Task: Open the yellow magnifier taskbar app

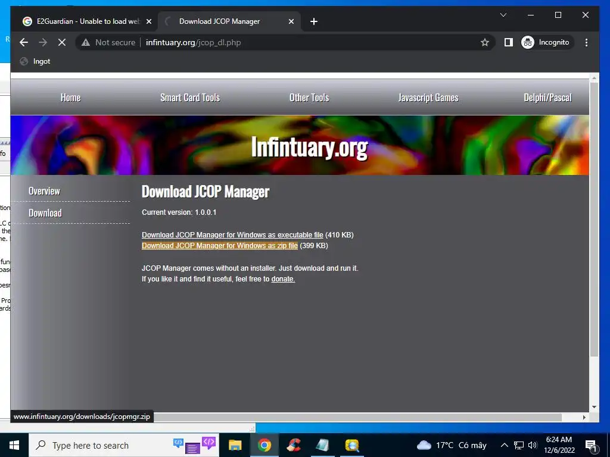Action: [x=351, y=445]
